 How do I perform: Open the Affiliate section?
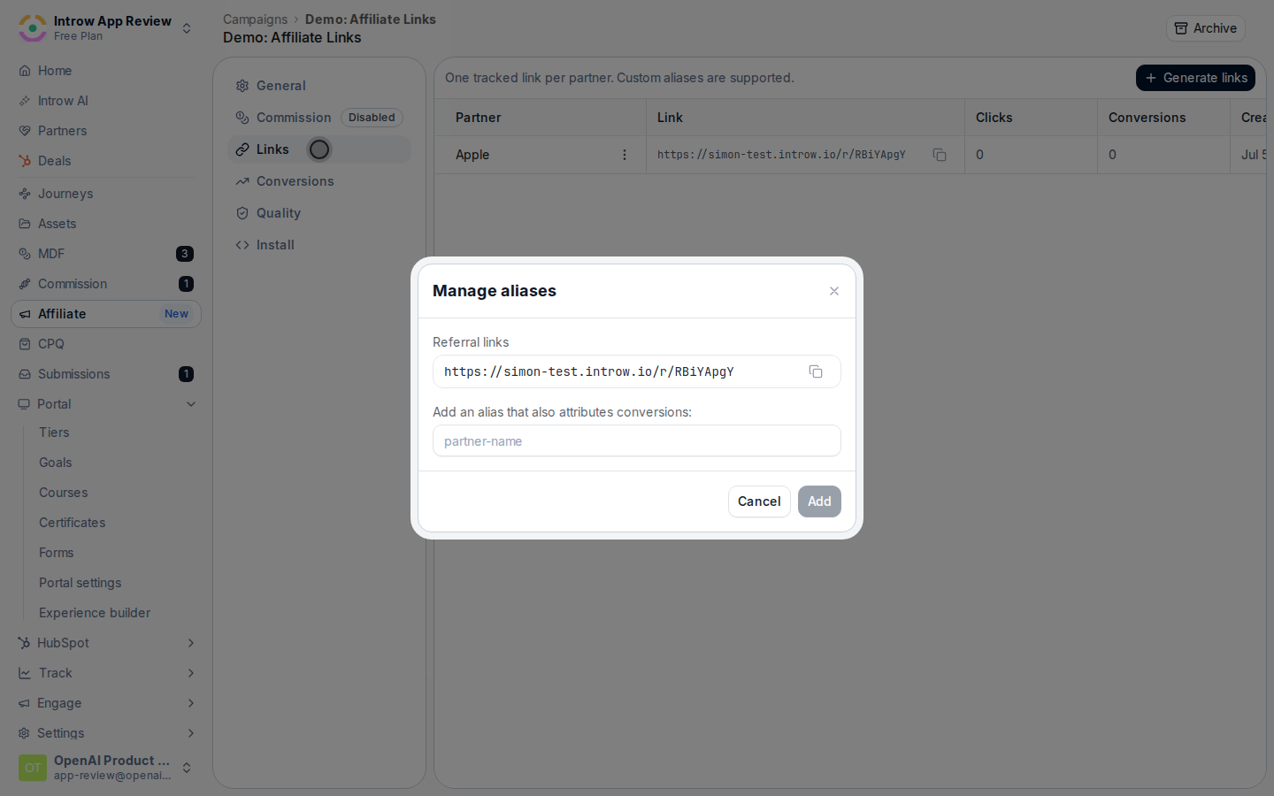106,314
